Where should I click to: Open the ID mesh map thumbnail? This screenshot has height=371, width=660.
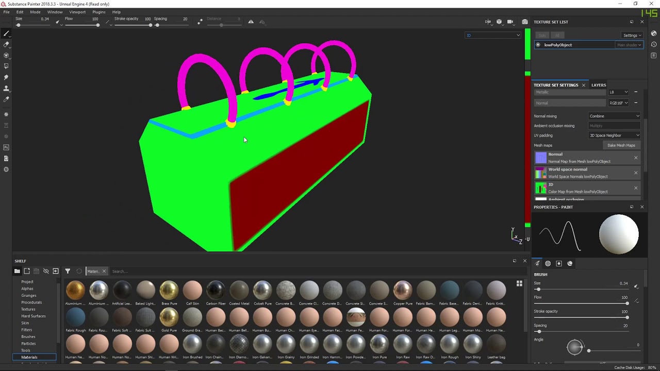(x=540, y=188)
